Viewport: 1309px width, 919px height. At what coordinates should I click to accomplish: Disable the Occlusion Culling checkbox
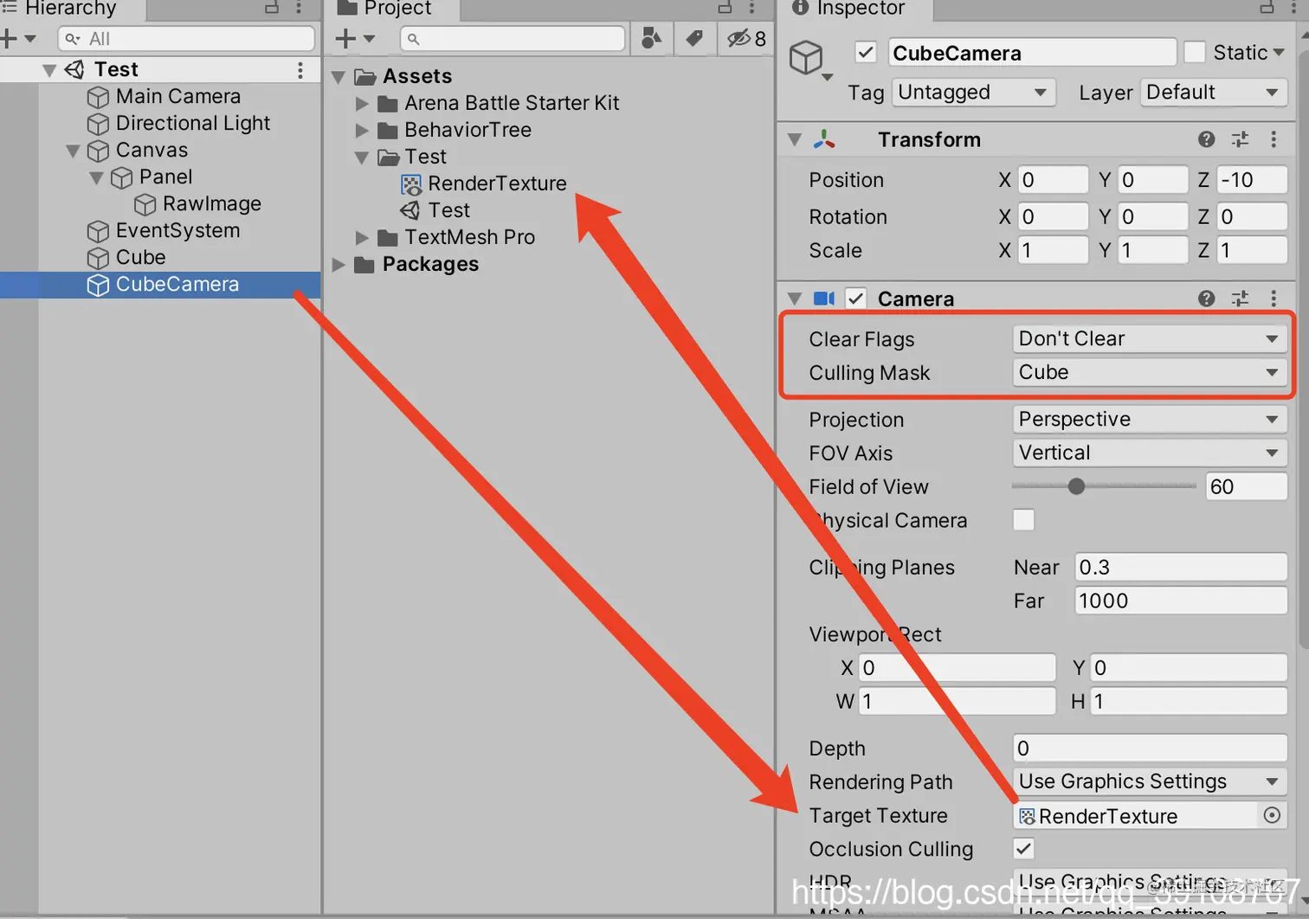(1022, 849)
